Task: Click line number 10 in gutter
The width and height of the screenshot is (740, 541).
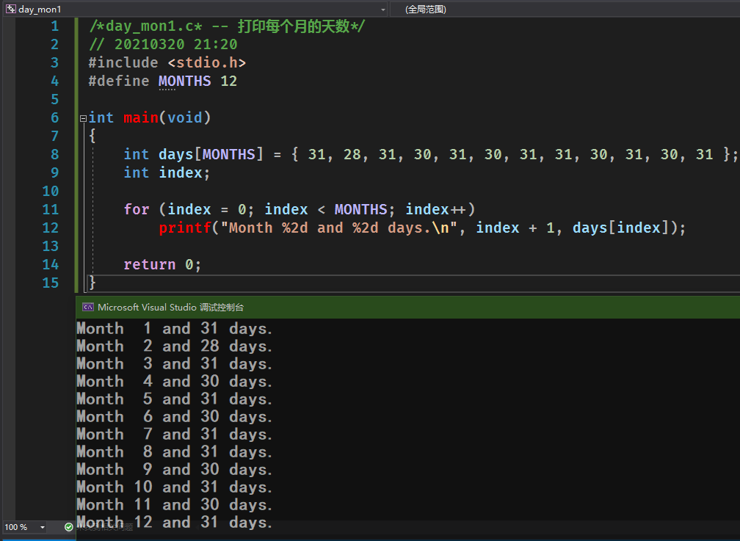Action: tap(51, 191)
